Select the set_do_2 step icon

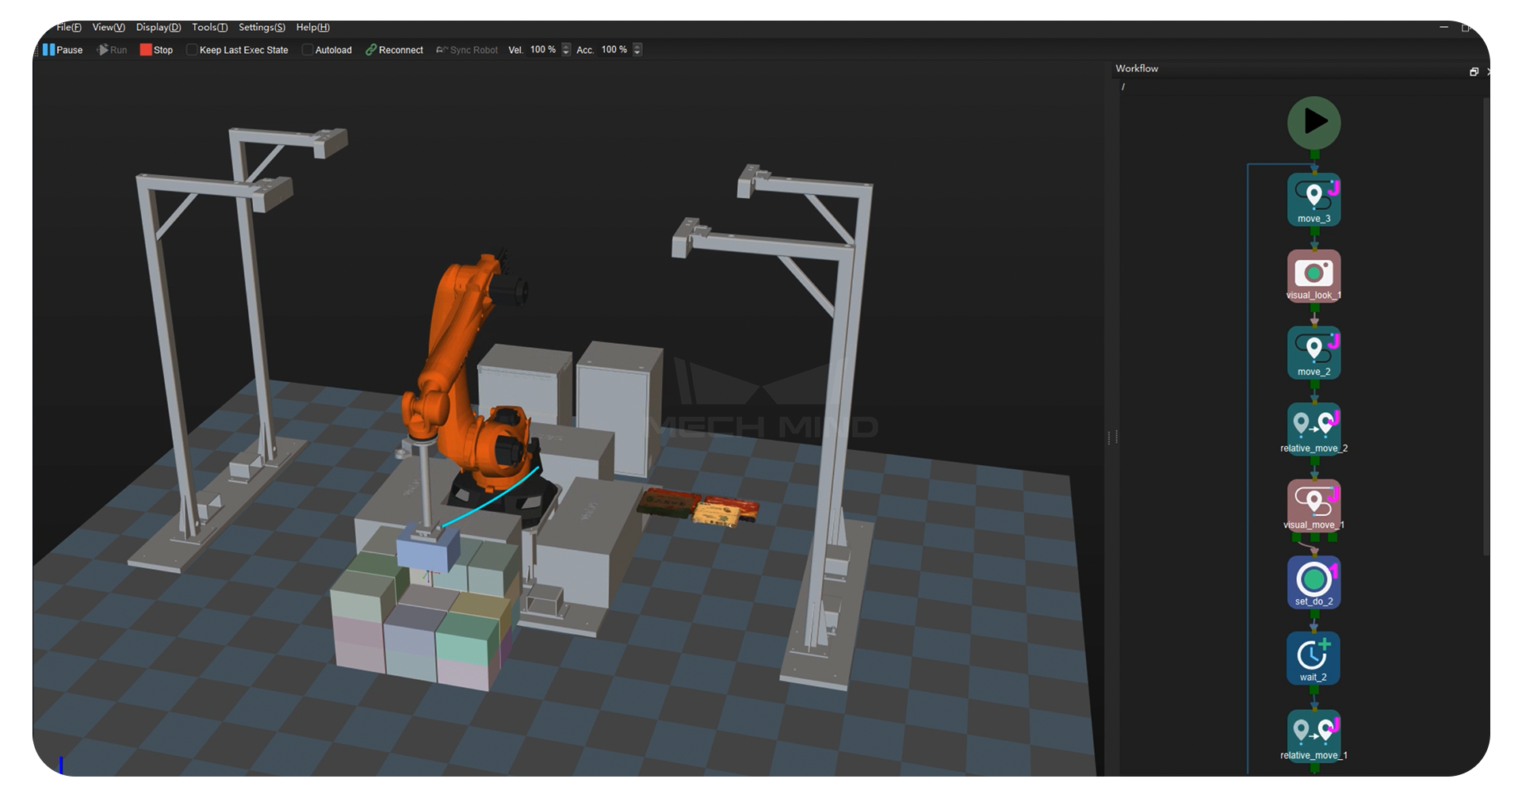(x=1313, y=579)
